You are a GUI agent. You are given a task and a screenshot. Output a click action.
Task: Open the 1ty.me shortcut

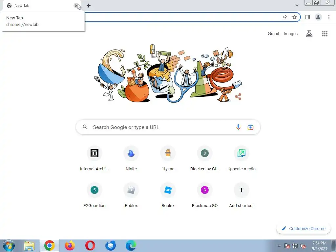coord(168,159)
